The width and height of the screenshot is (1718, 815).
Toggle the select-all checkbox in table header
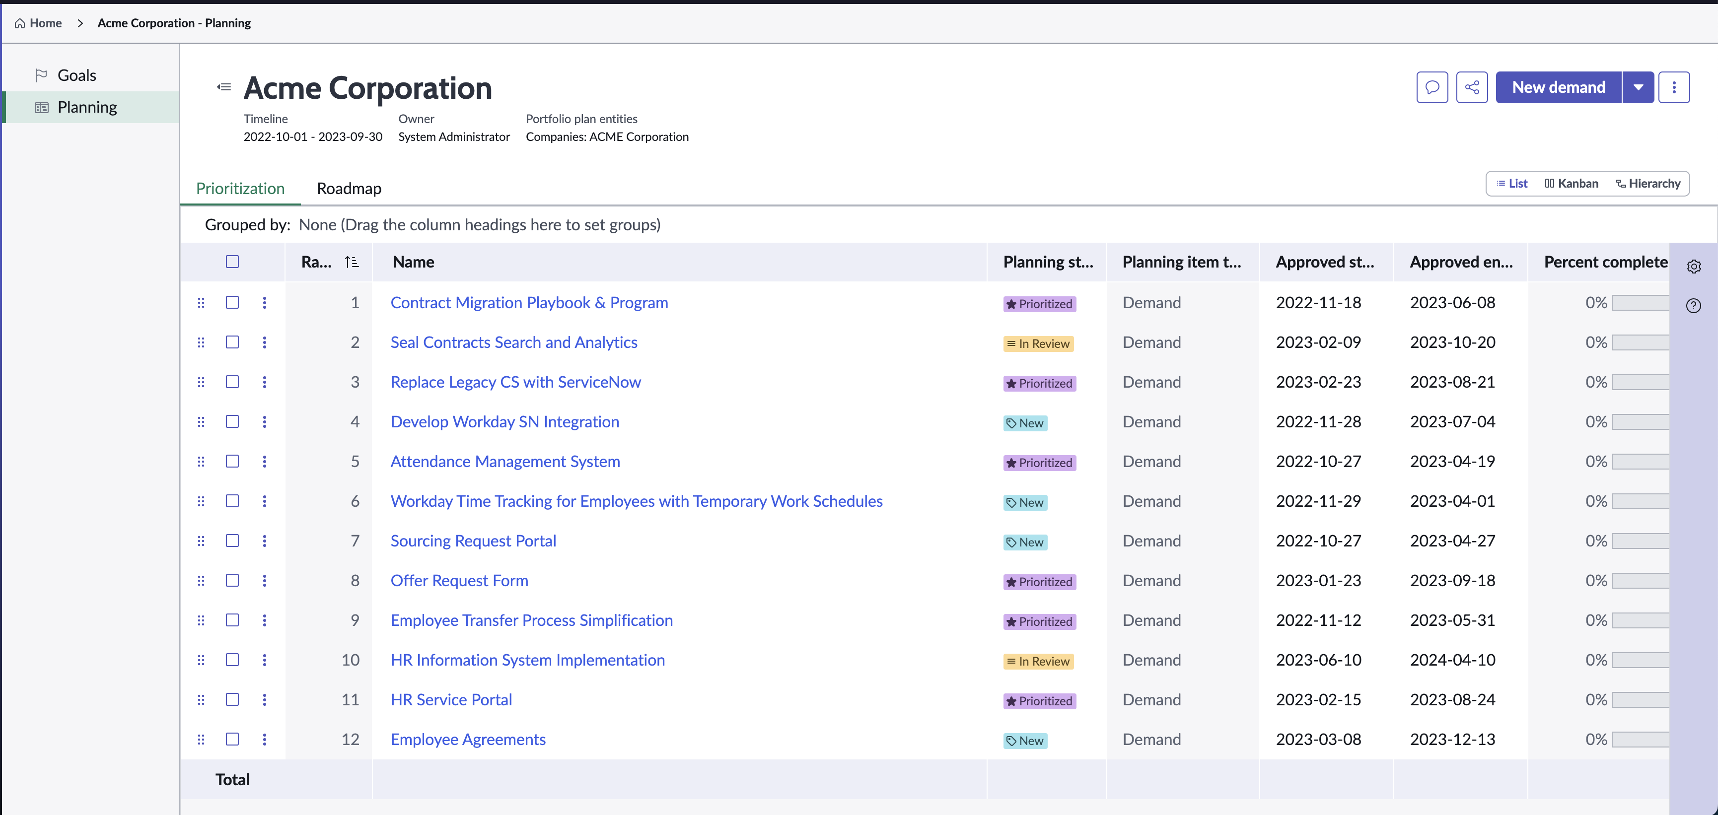232,262
